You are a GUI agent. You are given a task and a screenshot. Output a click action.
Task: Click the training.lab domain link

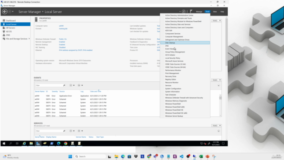pyautogui.click(x=63, y=28)
